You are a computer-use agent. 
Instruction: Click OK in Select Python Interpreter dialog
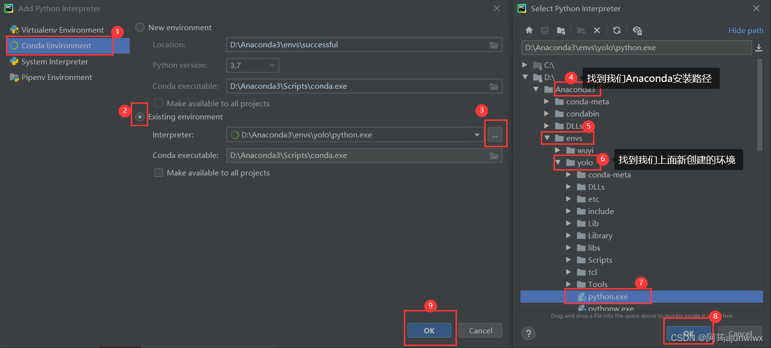(x=689, y=334)
